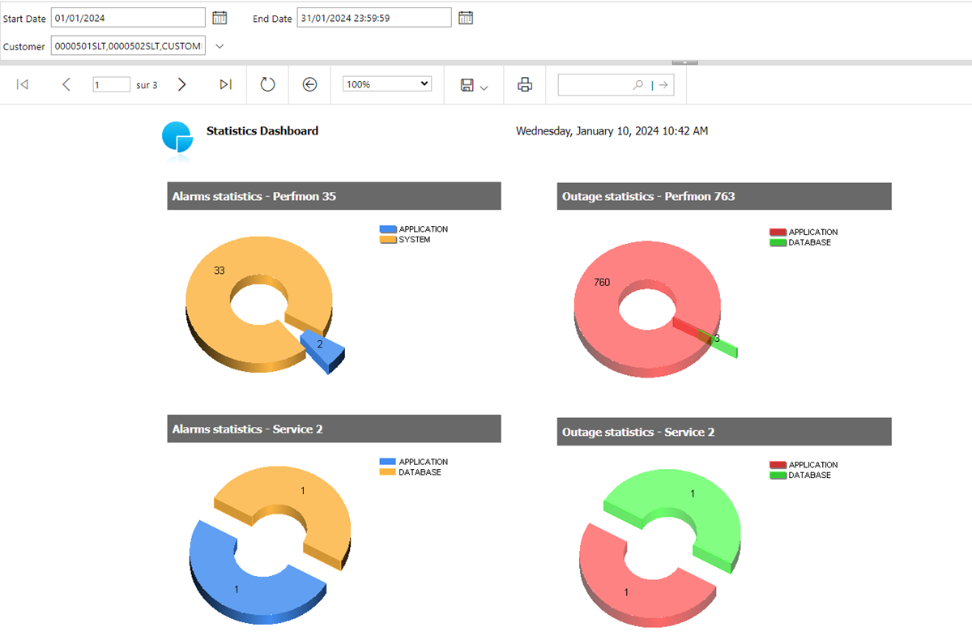This screenshot has height=640, width=972.
Task: Go to first report page
Action: (x=23, y=84)
